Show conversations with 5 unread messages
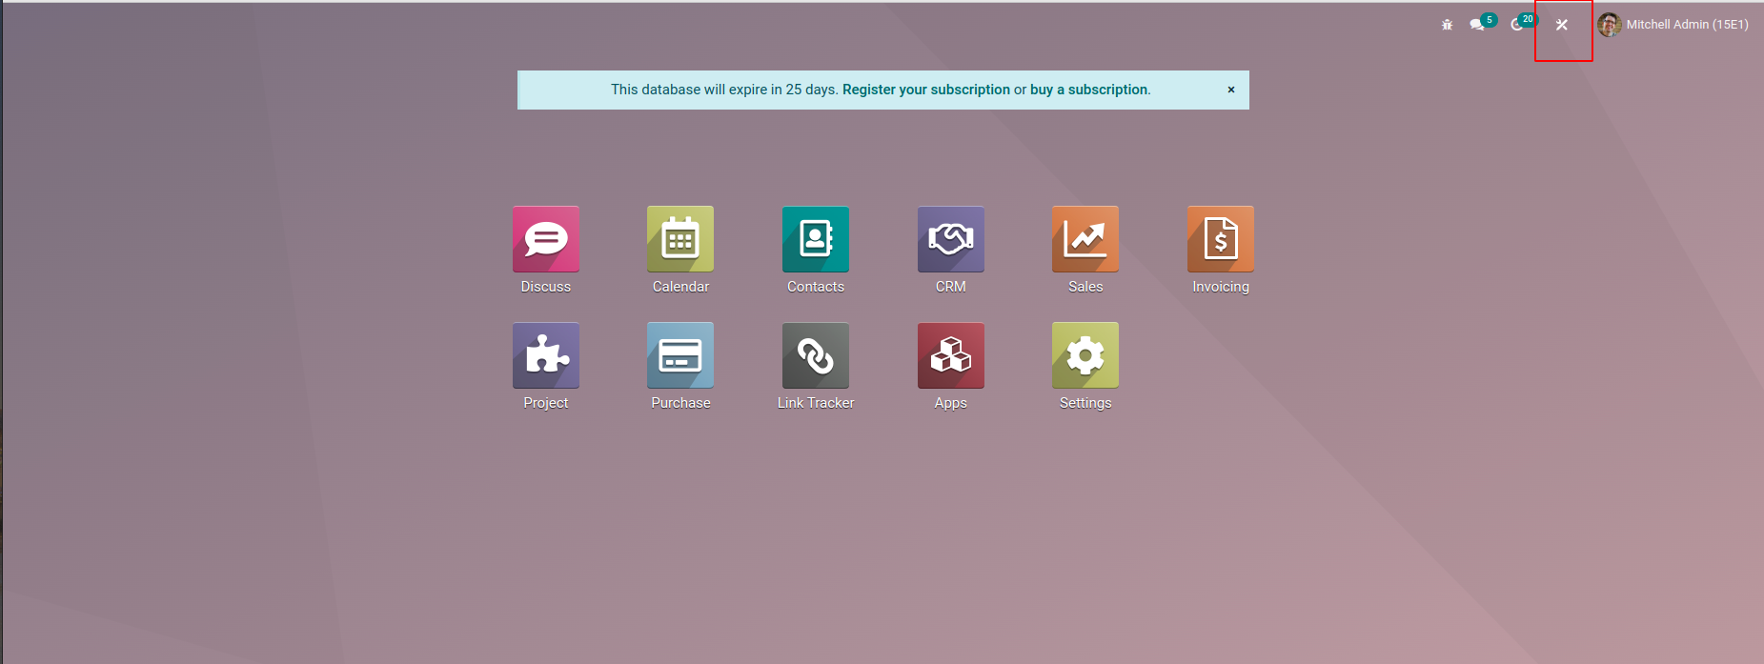1764x664 pixels. 1482,23
